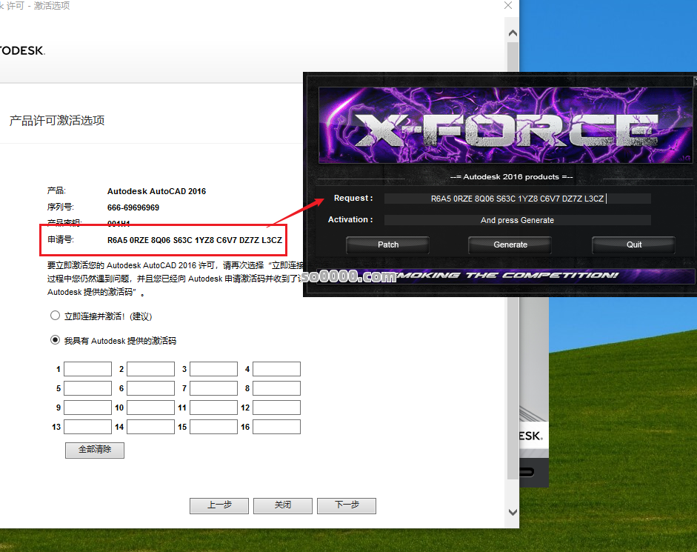Click the X-Force logo banner image
The height and width of the screenshot is (552, 697).
click(506, 126)
